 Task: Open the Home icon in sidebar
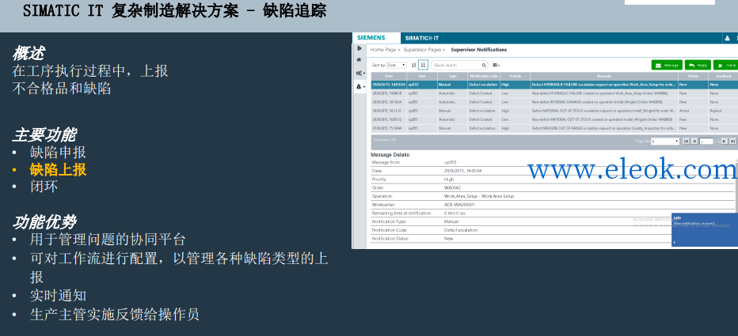[x=359, y=59]
